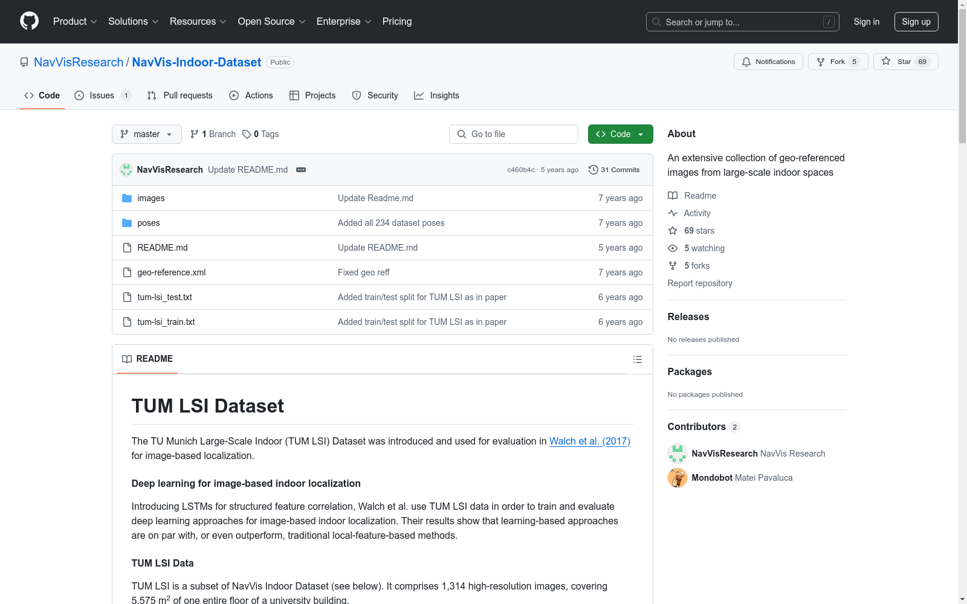Open the Insights tab
This screenshot has height=604, width=967.
pyautogui.click(x=436, y=95)
